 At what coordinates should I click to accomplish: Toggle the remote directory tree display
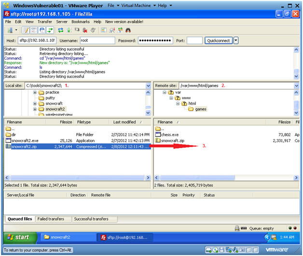tap(42, 30)
